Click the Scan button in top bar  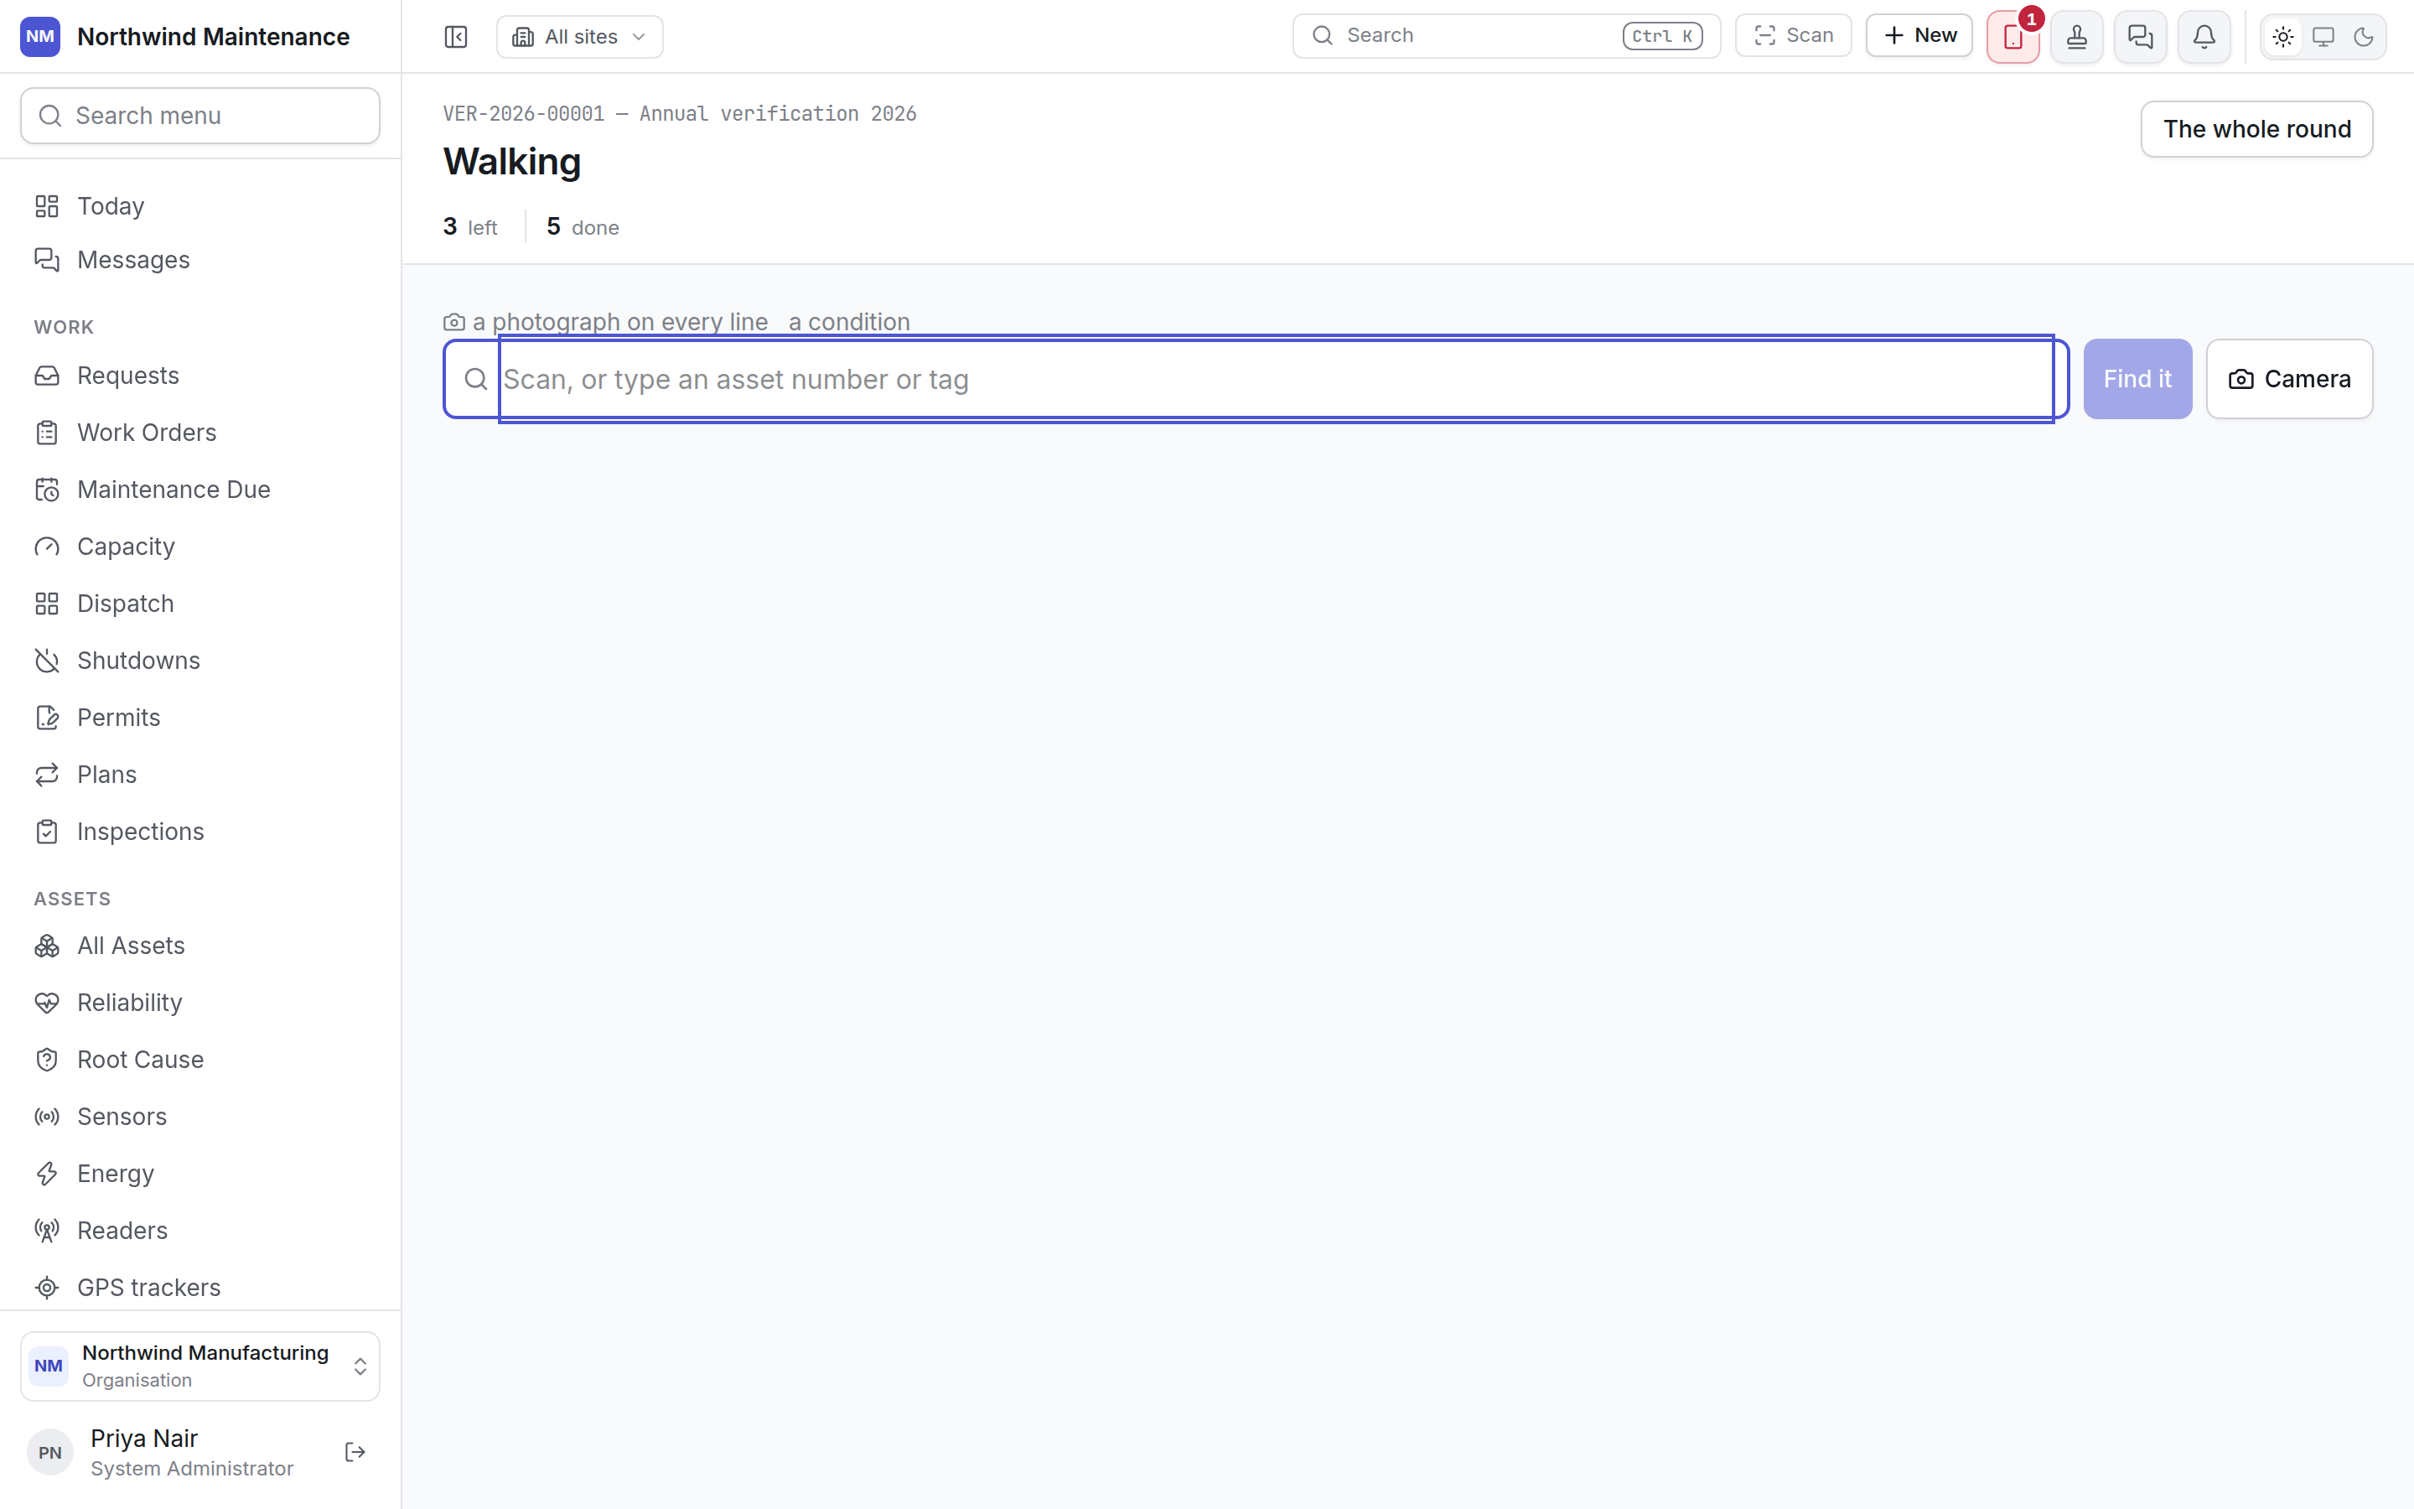1794,36
